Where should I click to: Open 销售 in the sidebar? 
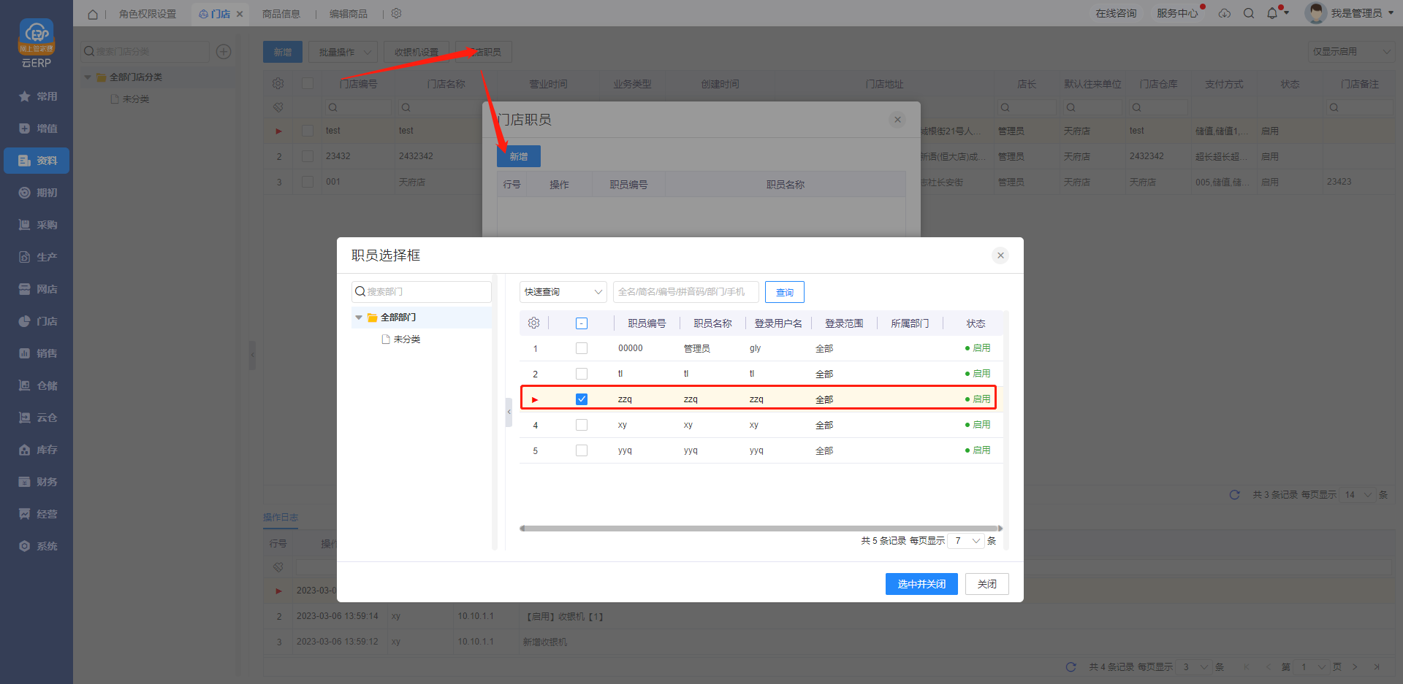coord(37,353)
